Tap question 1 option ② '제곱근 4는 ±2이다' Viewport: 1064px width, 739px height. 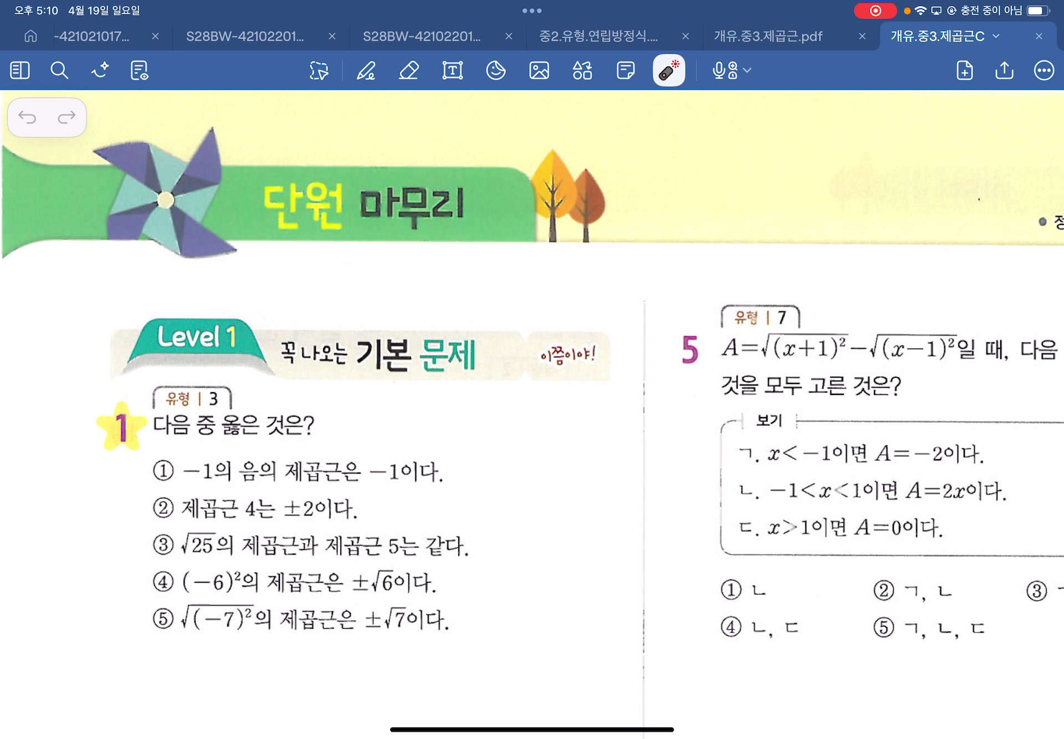pyautogui.click(x=255, y=508)
